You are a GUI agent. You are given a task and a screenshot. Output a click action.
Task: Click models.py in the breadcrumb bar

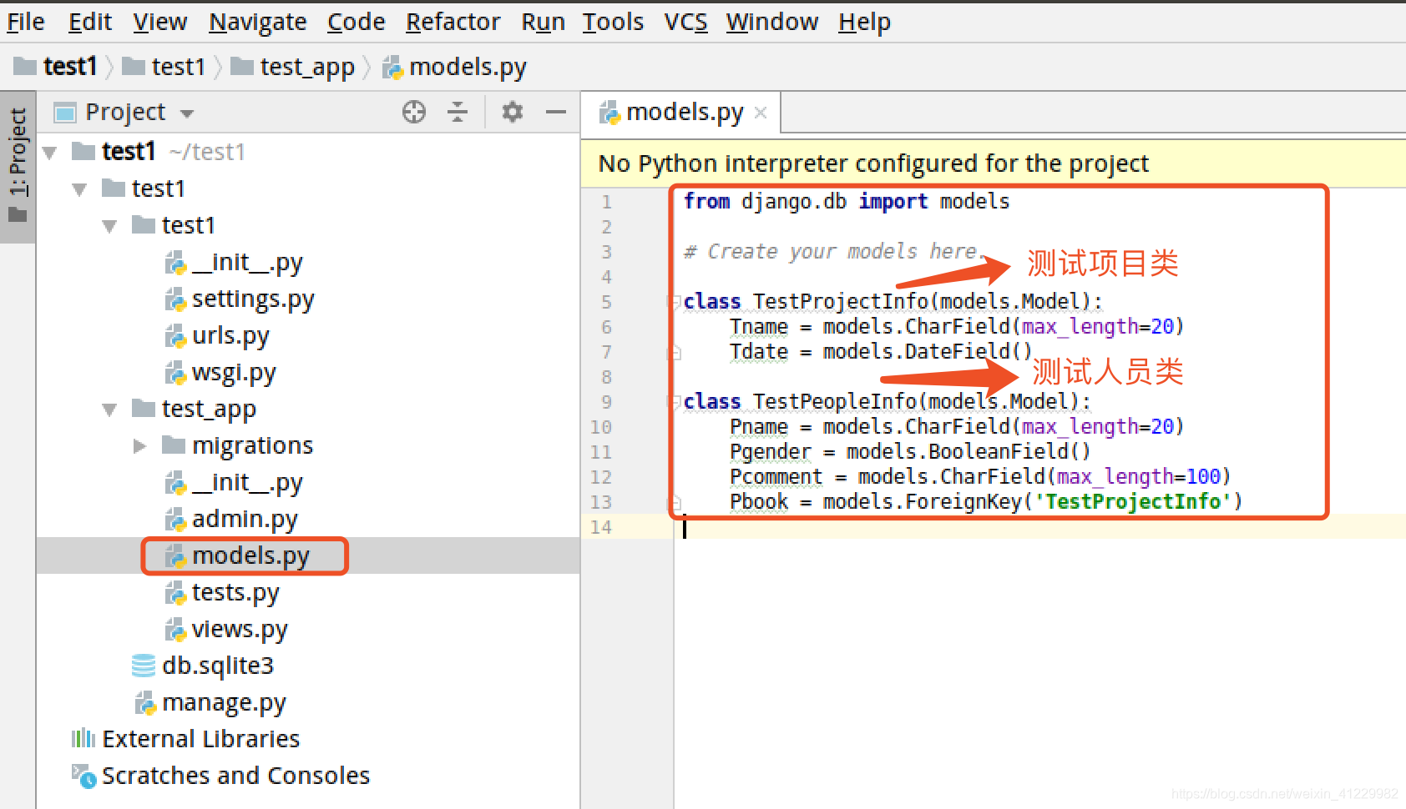click(x=455, y=66)
